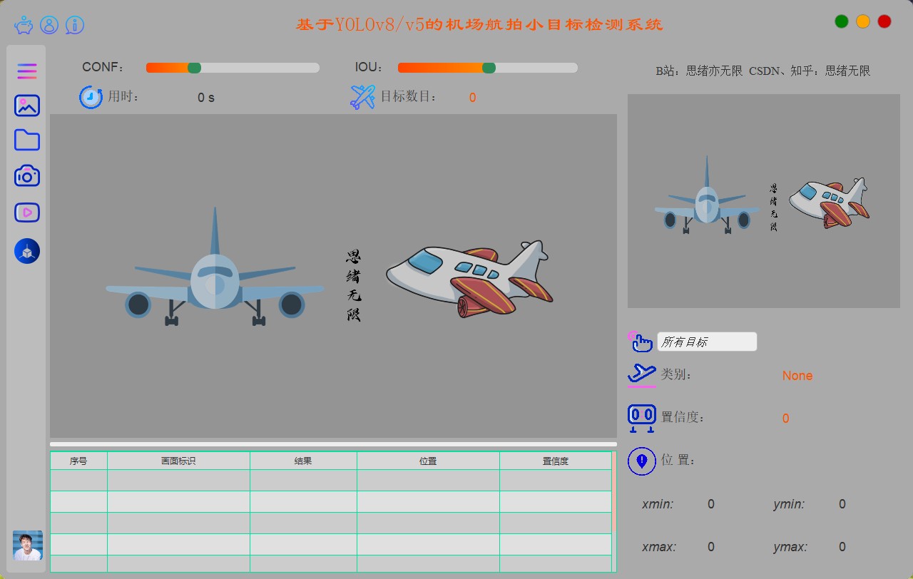Click the piggy bank icon in title bar
Image resolution: width=913 pixels, height=579 pixels.
24,26
